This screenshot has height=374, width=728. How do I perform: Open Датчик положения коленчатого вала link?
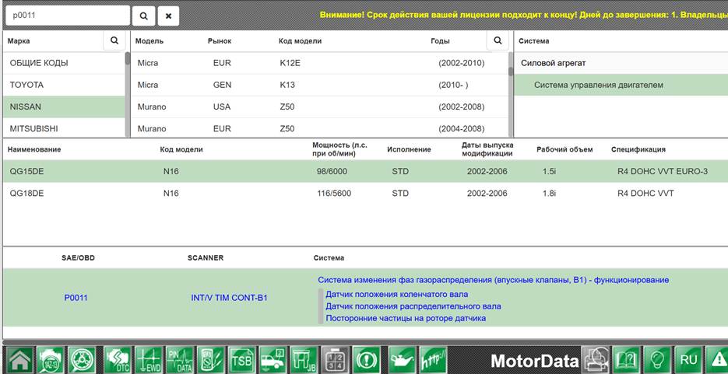(x=397, y=294)
